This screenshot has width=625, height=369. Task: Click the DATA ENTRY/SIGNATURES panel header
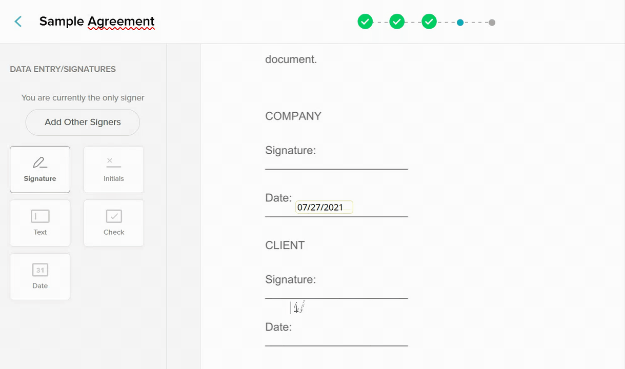[x=63, y=69]
